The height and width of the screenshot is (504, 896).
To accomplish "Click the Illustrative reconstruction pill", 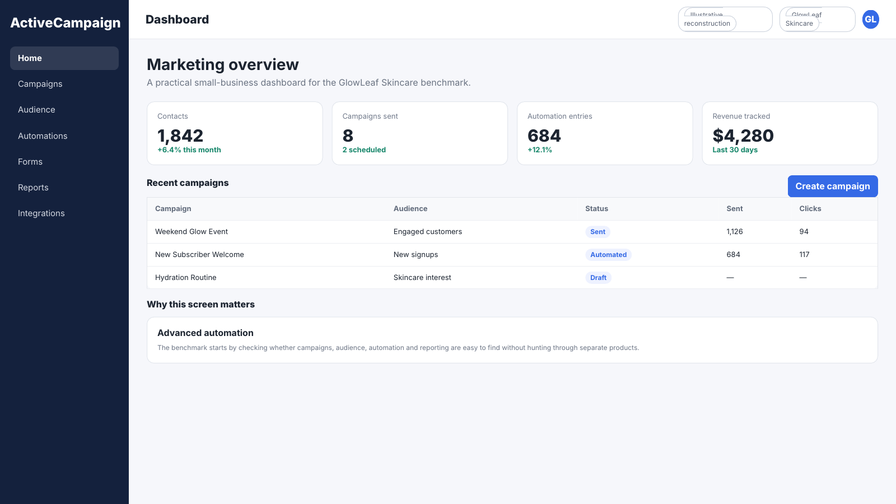I will click(725, 19).
